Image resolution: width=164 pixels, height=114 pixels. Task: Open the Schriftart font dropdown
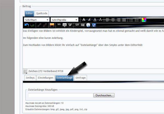(37, 20)
